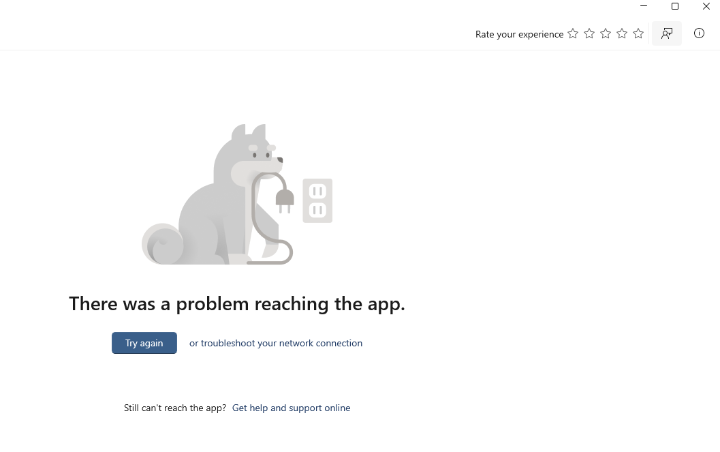Follow Get help and support online link
The width and height of the screenshot is (720, 452).
click(291, 408)
